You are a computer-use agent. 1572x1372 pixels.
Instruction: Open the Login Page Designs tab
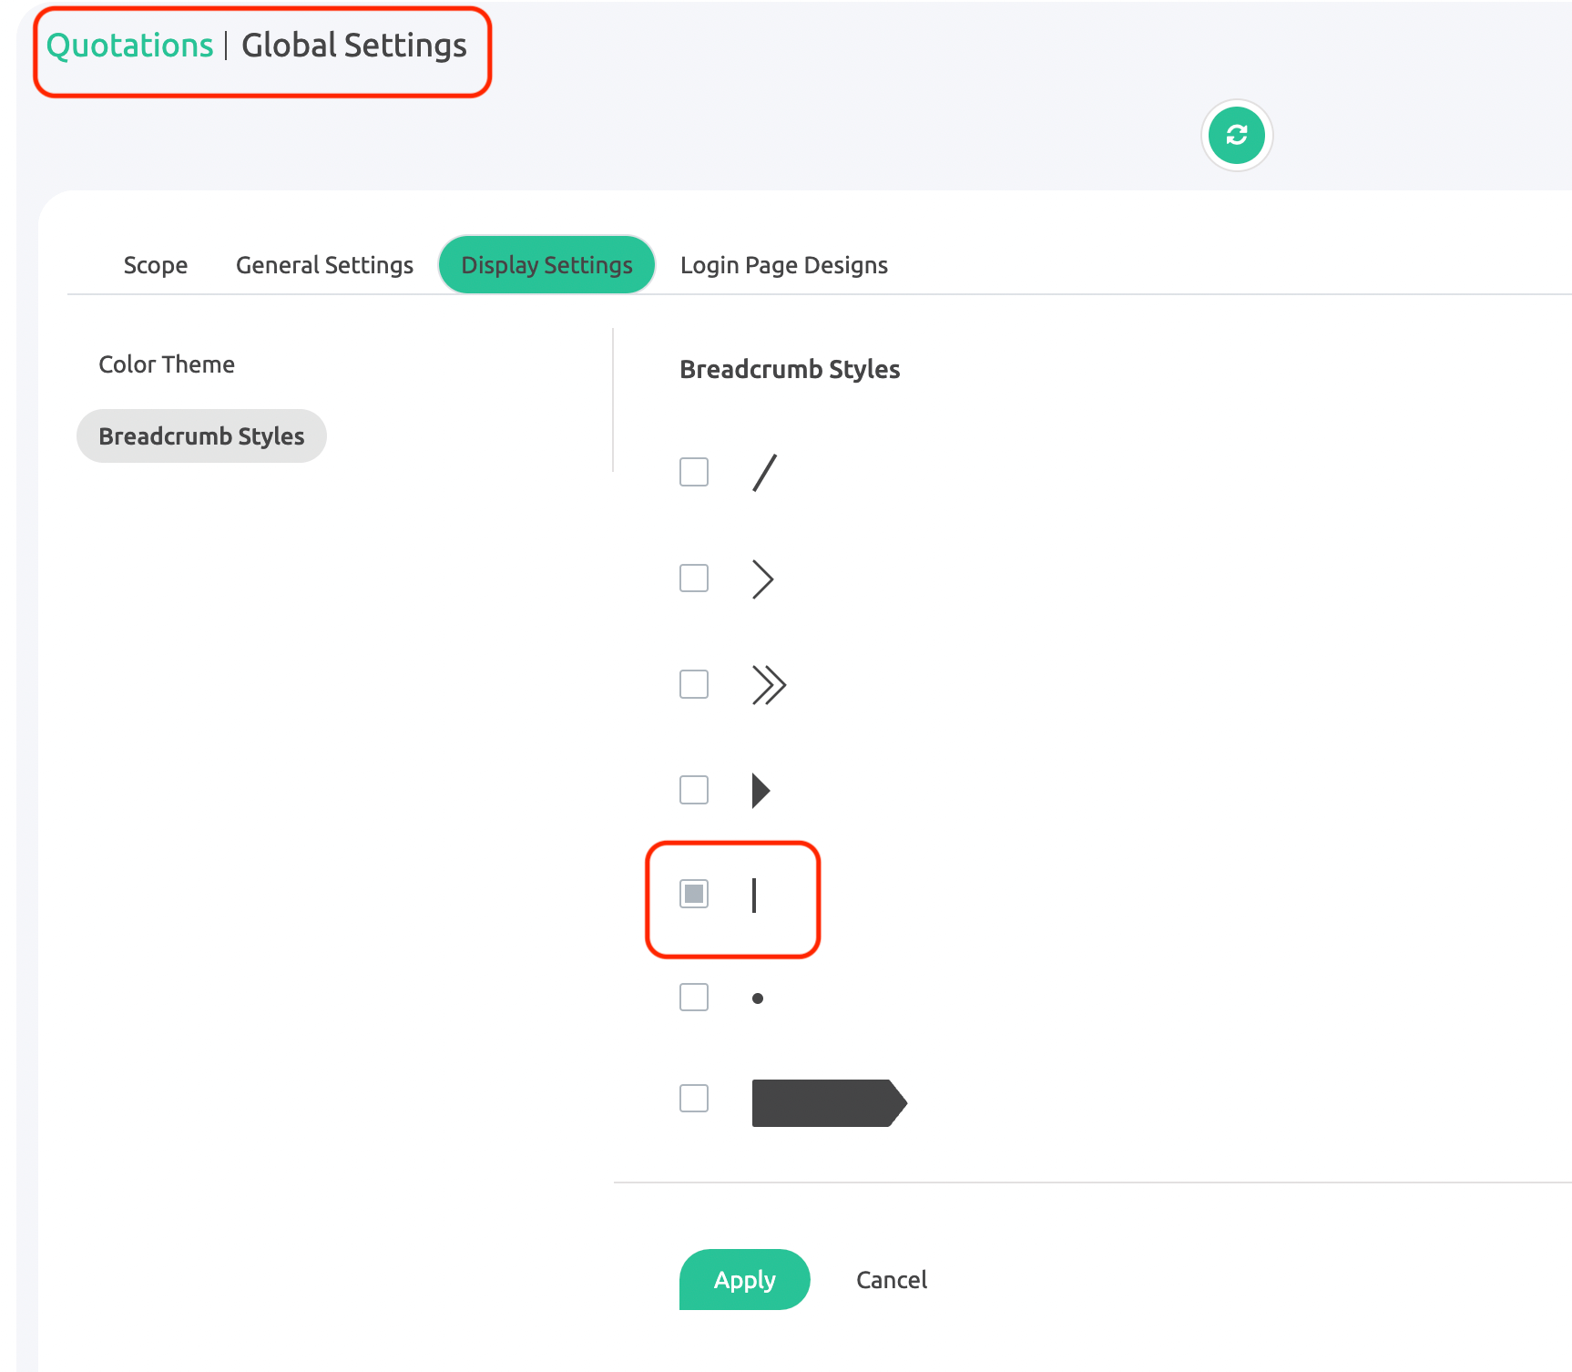coord(783,265)
